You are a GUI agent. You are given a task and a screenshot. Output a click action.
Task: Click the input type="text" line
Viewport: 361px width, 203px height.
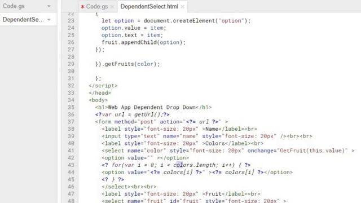207,136
